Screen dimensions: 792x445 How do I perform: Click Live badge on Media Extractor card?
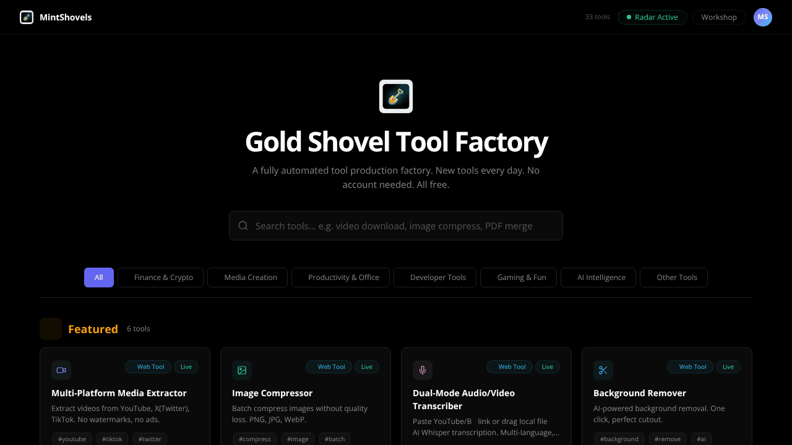(x=186, y=367)
